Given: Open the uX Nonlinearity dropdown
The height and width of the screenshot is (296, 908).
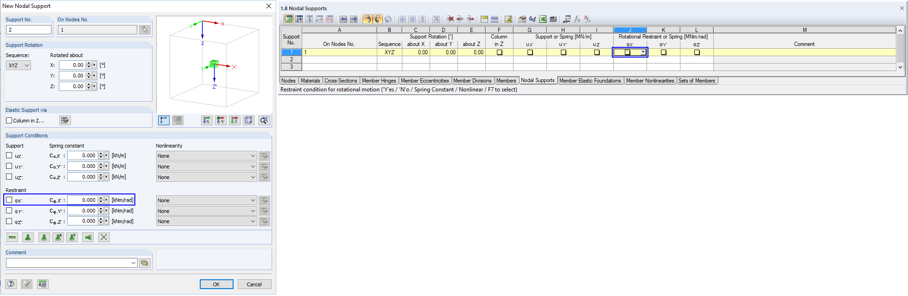Looking at the screenshot, I should click(x=206, y=156).
